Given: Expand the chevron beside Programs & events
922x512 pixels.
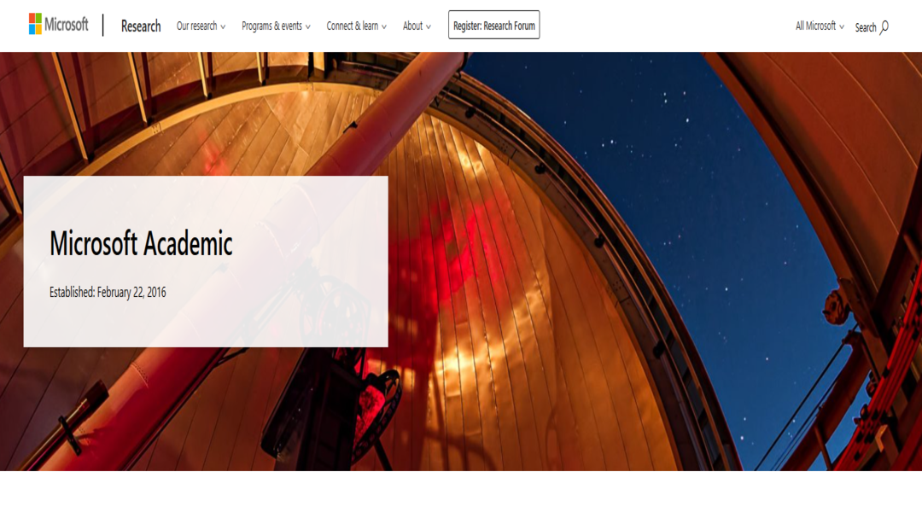Looking at the screenshot, I should 307,27.
